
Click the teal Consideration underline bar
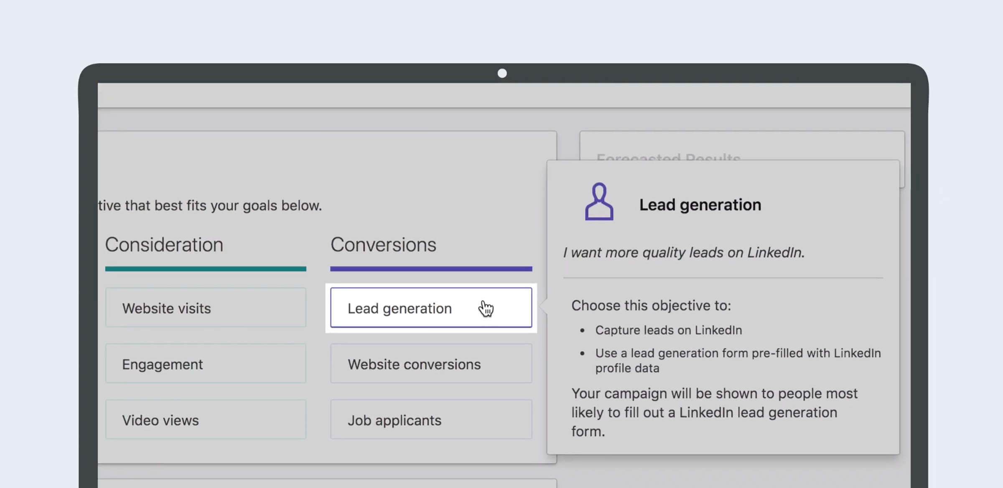point(205,269)
